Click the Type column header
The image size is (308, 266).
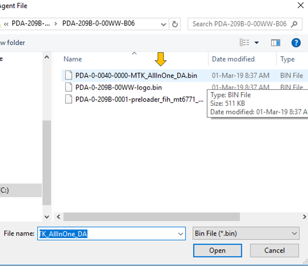click(287, 59)
